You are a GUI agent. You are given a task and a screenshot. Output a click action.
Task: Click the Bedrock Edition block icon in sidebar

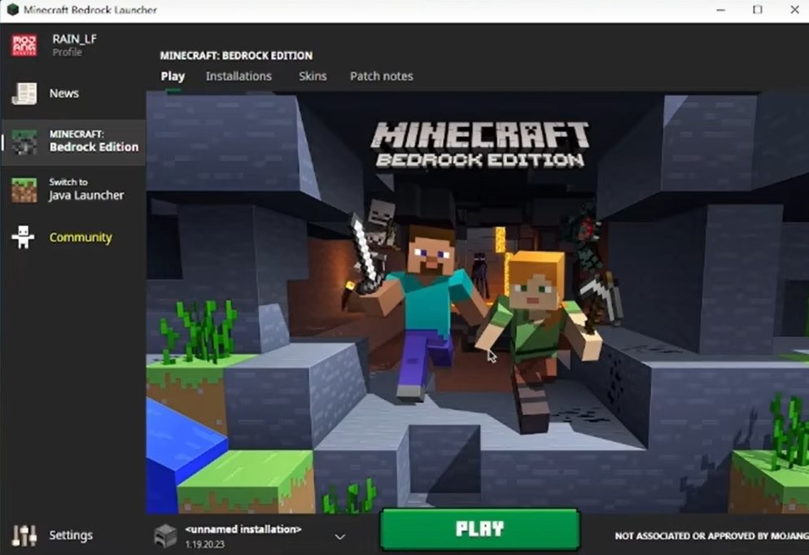click(24, 142)
